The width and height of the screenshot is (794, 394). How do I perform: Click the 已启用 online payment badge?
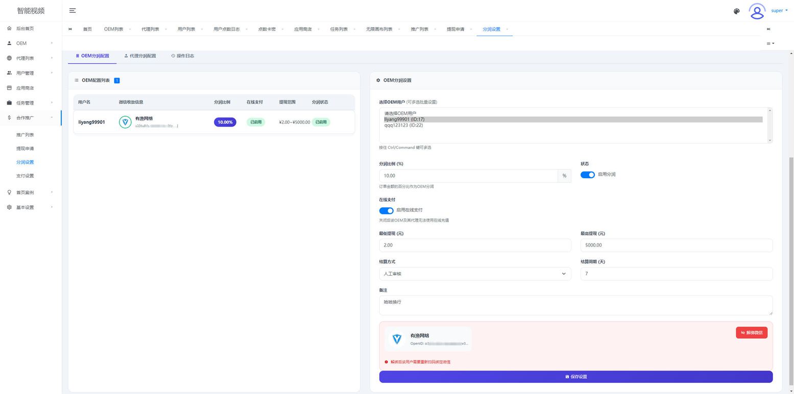(x=256, y=122)
